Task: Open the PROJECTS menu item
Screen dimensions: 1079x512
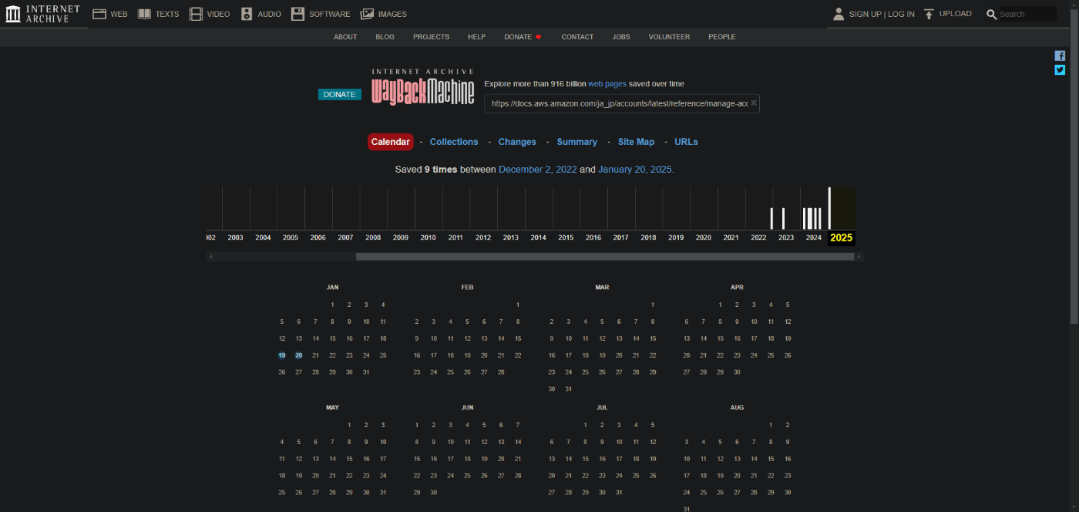Action: (431, 37)
